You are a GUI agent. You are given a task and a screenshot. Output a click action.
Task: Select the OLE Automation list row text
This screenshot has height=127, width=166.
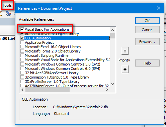38,38
